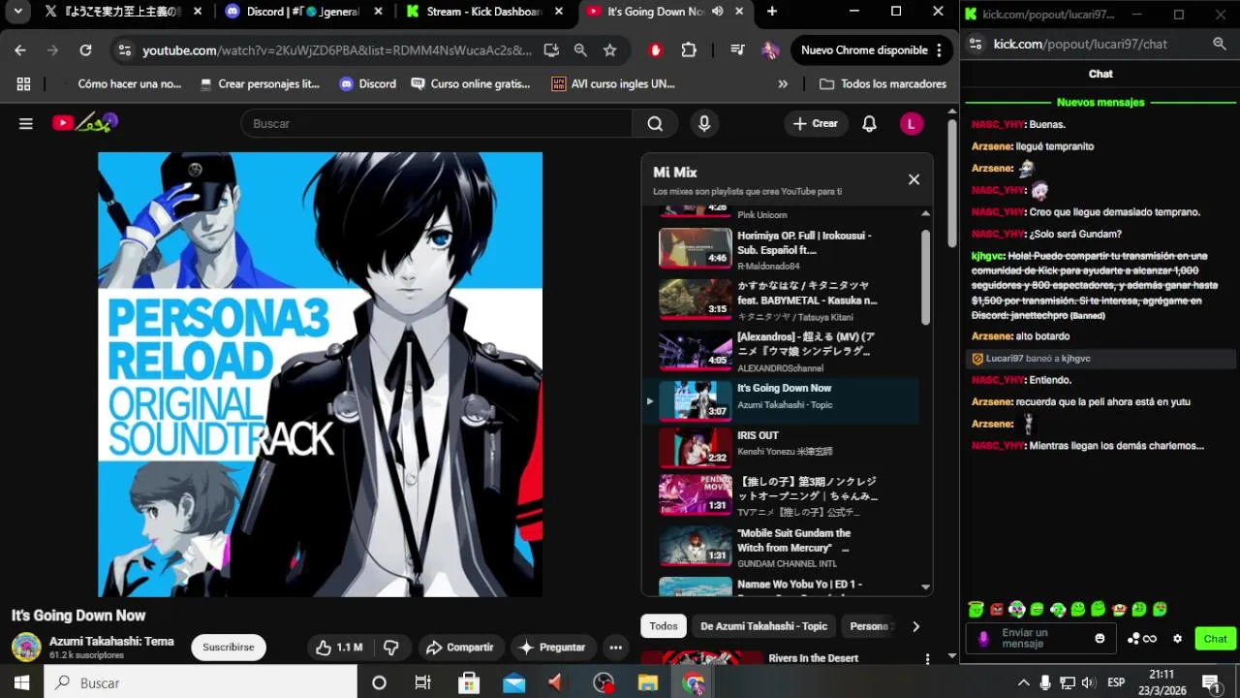Open Chrome zoom magnifier icon
Viewport: 1240px width, 698px height.
coord(580,50)
